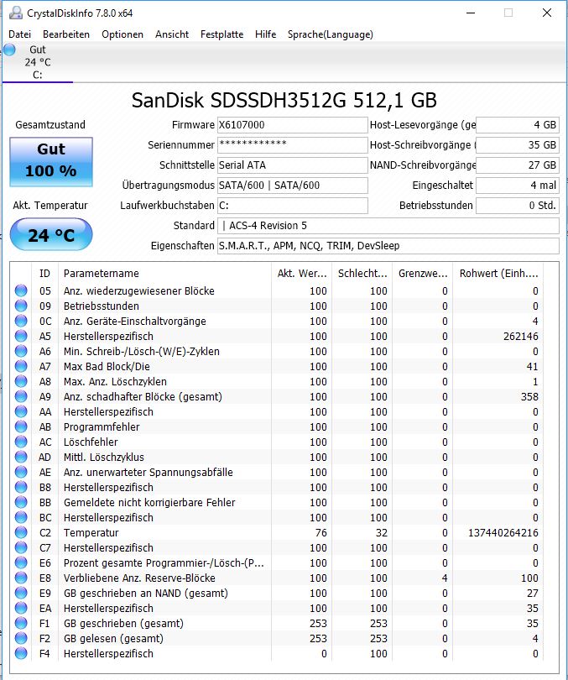Click the Schlecht... column header
Viewport: 568px width, 680px height.
click(x=362, y=273)
